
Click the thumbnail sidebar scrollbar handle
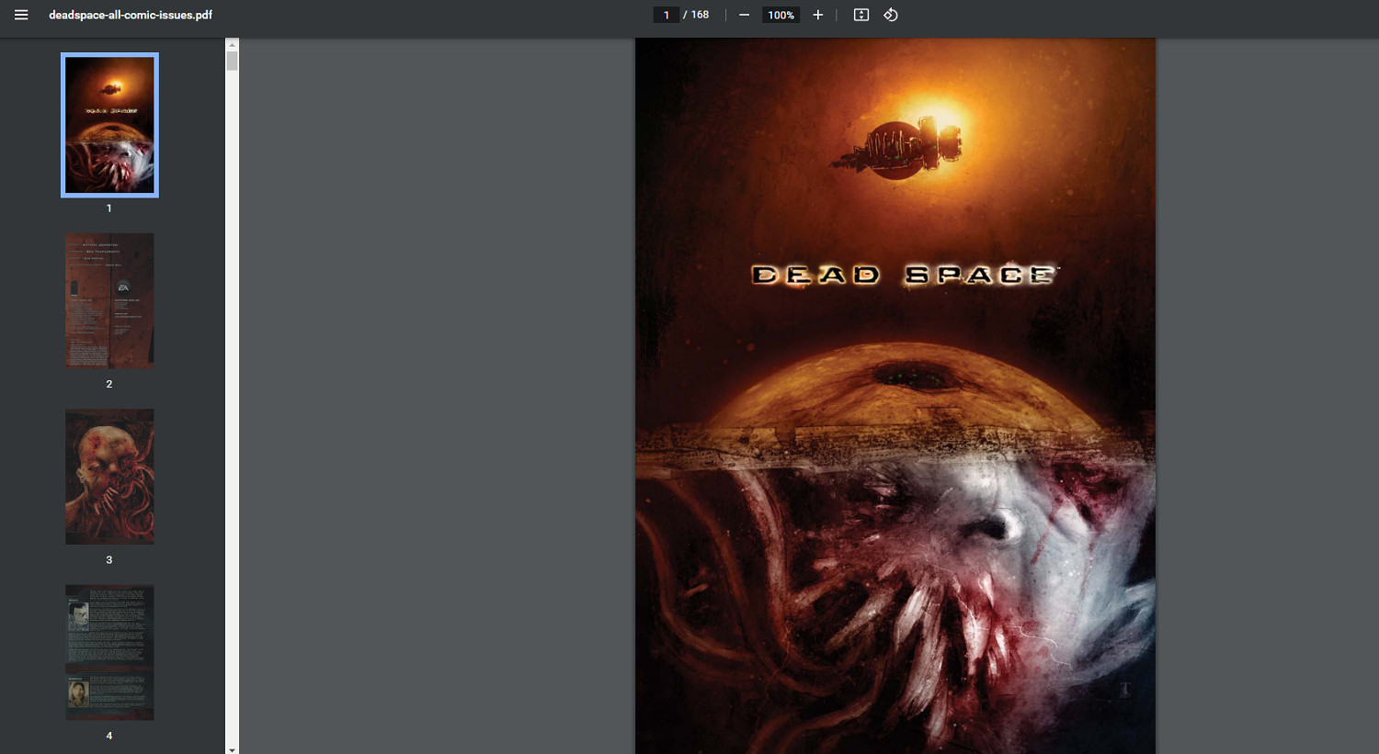[x=232, y=61]
